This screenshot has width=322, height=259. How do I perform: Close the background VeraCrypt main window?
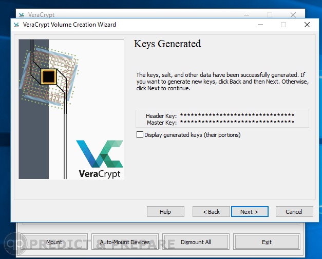click(x=293, y=15)
